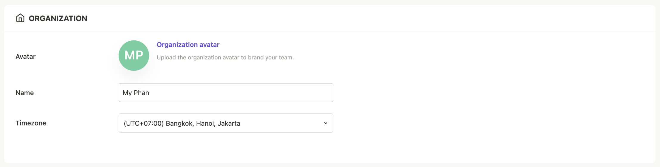Open the Timezone dropdown
This screenshot has height=167, width=660.
click(x=226, y=123)
